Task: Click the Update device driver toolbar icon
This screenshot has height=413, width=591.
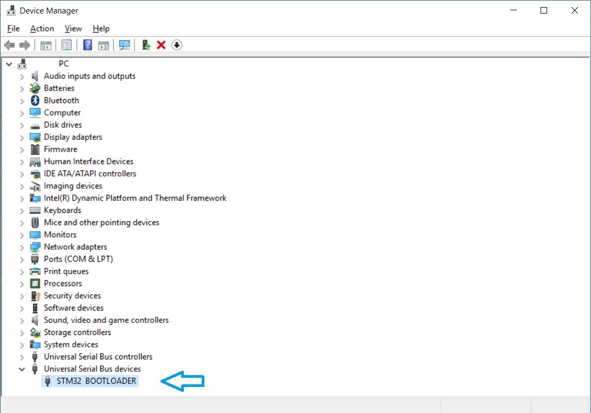Action: [x=146, y=45]
